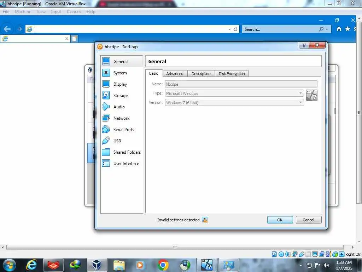
Task: Open the settings dialog help button
Action: pos(304,45)
